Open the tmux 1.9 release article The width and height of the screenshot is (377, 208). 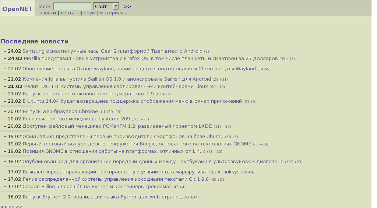coord(88,94)
